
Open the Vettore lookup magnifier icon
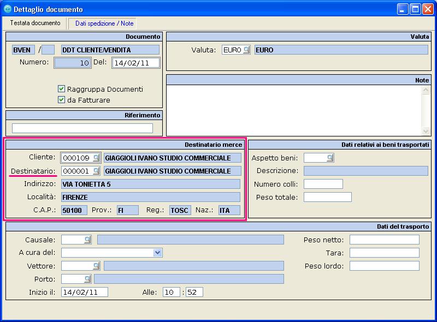tap(96, 266)
